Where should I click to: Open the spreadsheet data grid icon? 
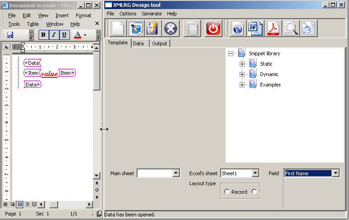[x=192, y=29]
